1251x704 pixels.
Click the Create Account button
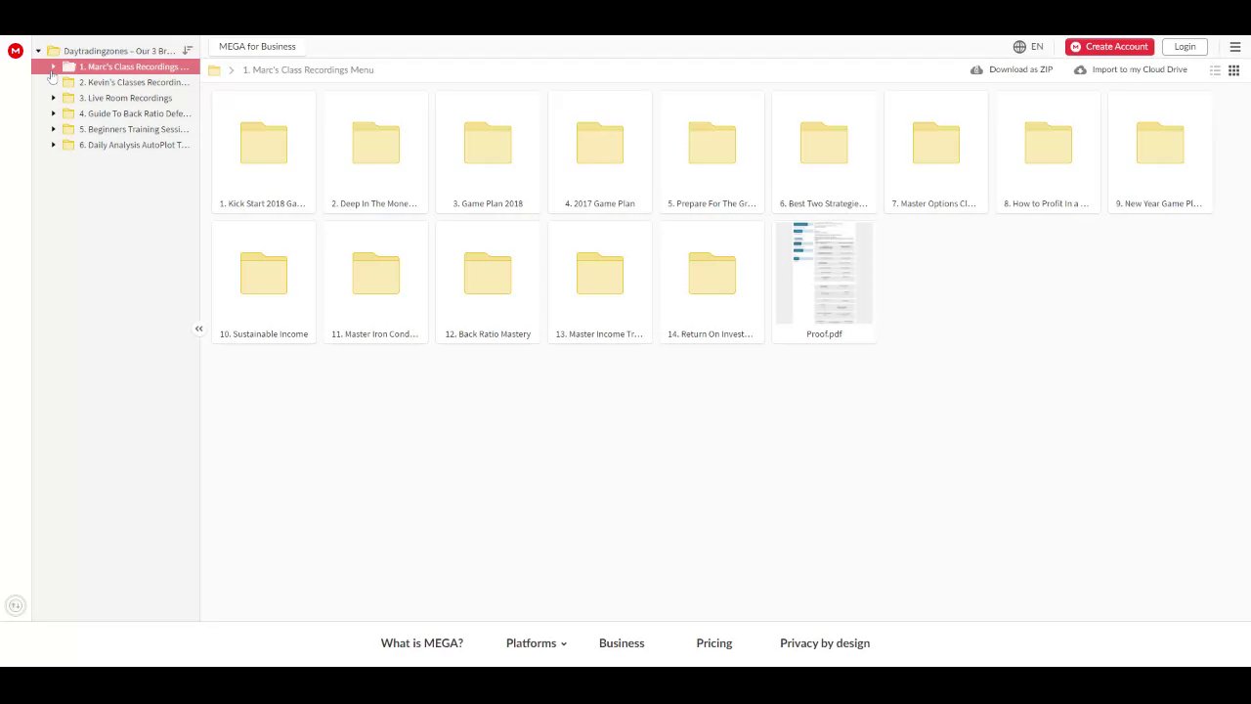click(x=1109, y=47)
